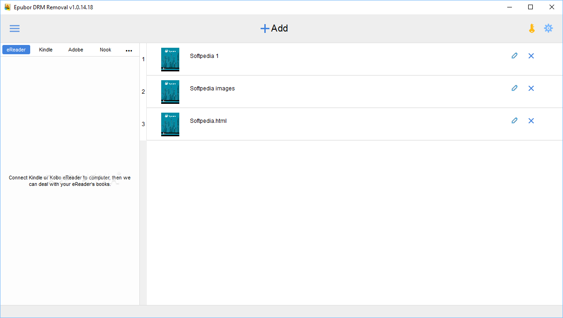Click row number 3
Screen dimensions: 563x318
[143, 124]
